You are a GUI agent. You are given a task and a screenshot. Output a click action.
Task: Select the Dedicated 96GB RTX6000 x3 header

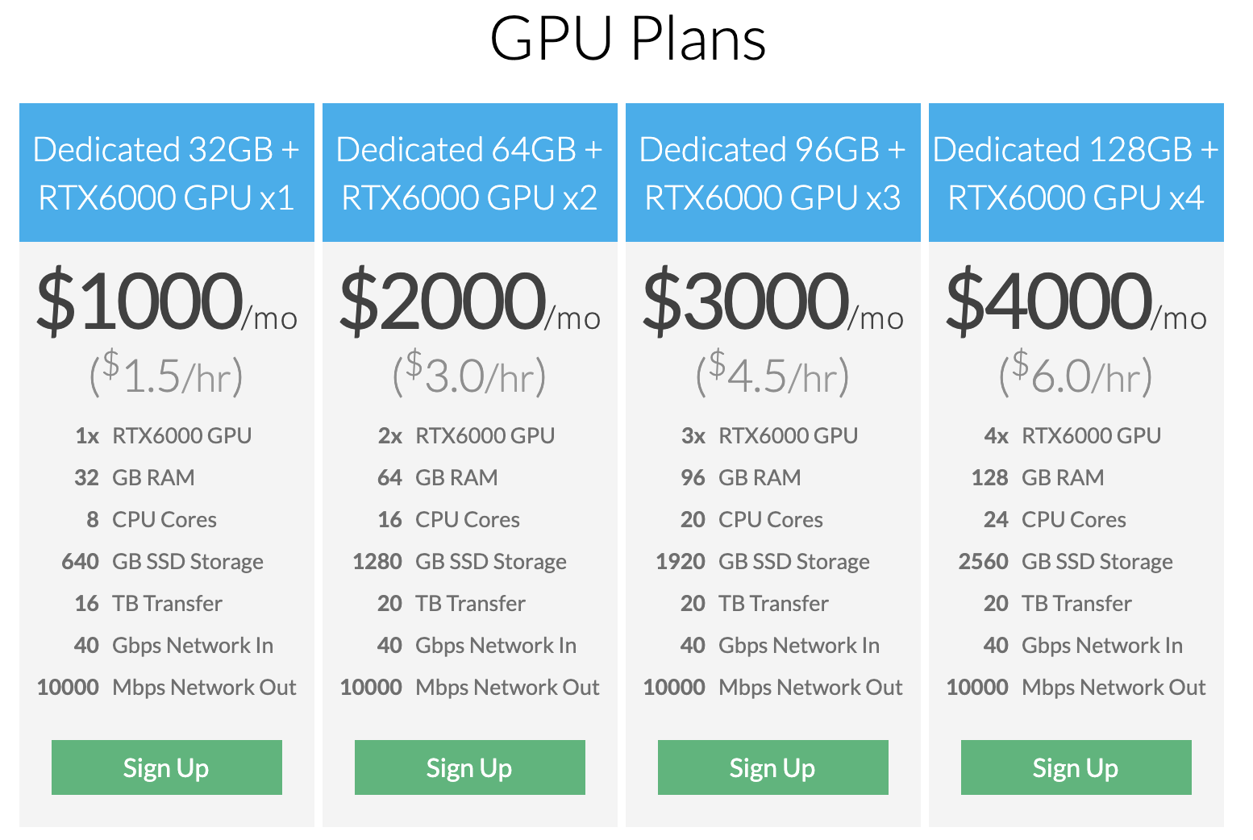[x=772, y=173]
